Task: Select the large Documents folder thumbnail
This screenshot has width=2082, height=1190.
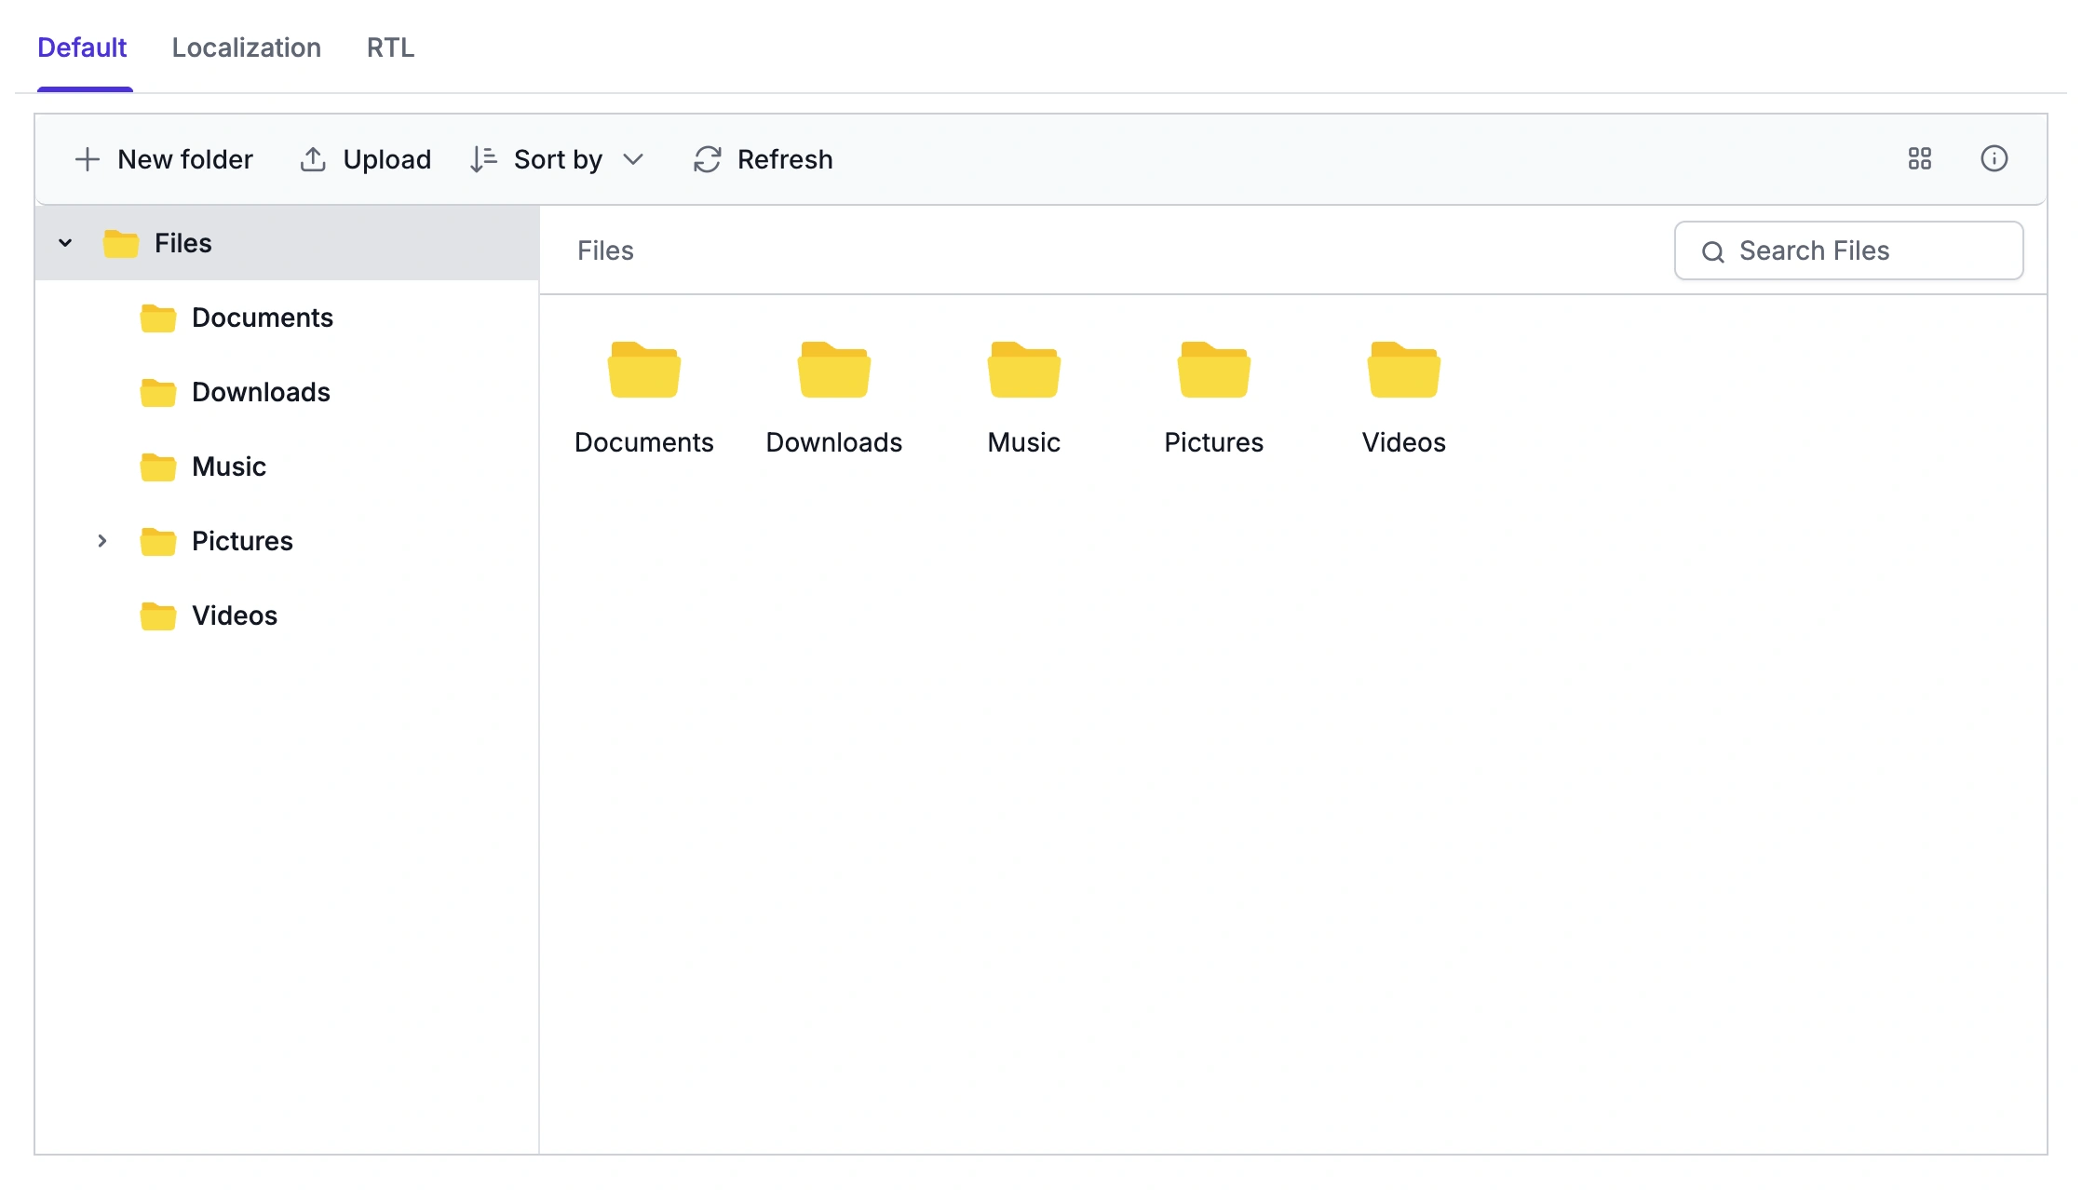Action: point(644,370)
